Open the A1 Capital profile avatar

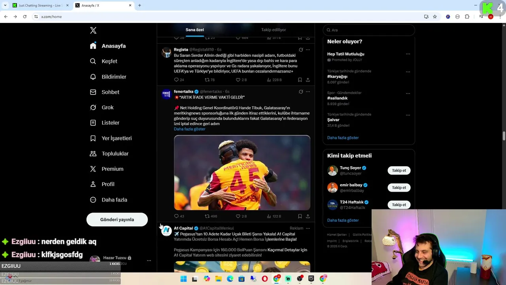(166, 231)
